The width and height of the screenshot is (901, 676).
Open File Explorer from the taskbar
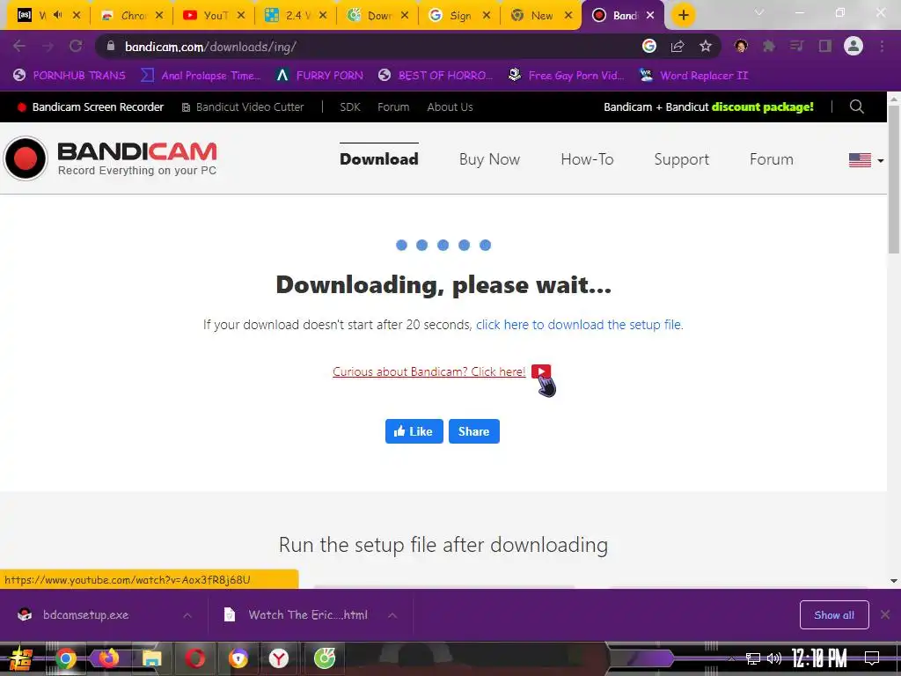[x=151, y=658]
